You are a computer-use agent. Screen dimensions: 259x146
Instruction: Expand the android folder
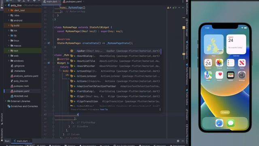click(x=8, y=20)
